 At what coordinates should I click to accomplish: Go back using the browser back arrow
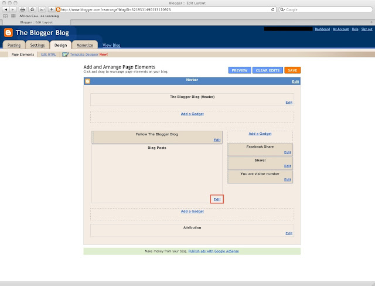point(6,9)
